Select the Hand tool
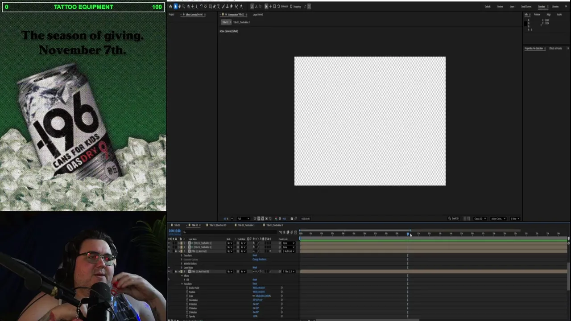The height and width of the screenshot is (321, 571). click(179, 6)
